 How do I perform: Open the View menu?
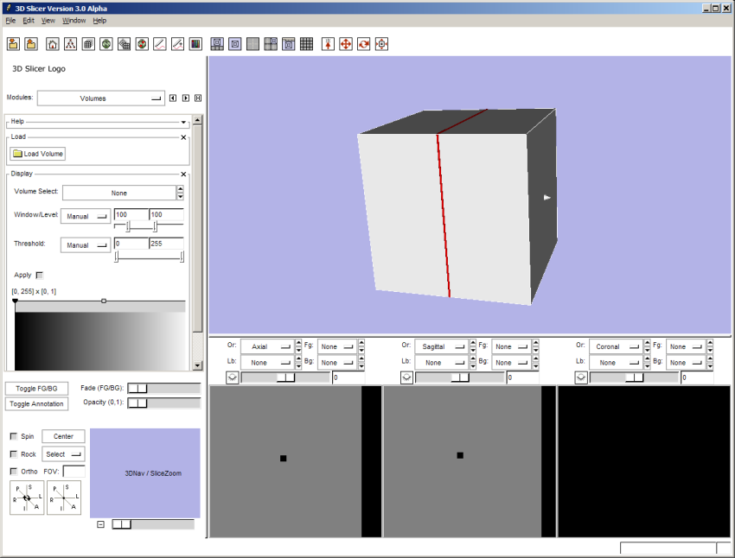coord(48,20)
